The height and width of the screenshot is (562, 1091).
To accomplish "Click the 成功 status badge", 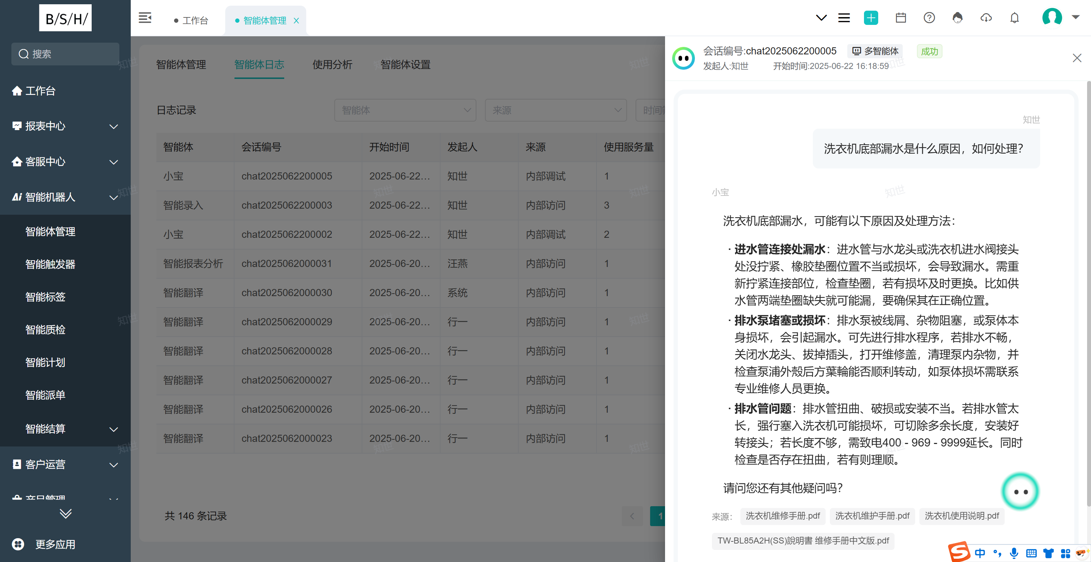I will [929, 51].
